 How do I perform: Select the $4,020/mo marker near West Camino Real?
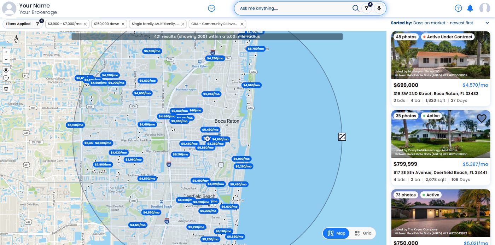click(118, 153)
